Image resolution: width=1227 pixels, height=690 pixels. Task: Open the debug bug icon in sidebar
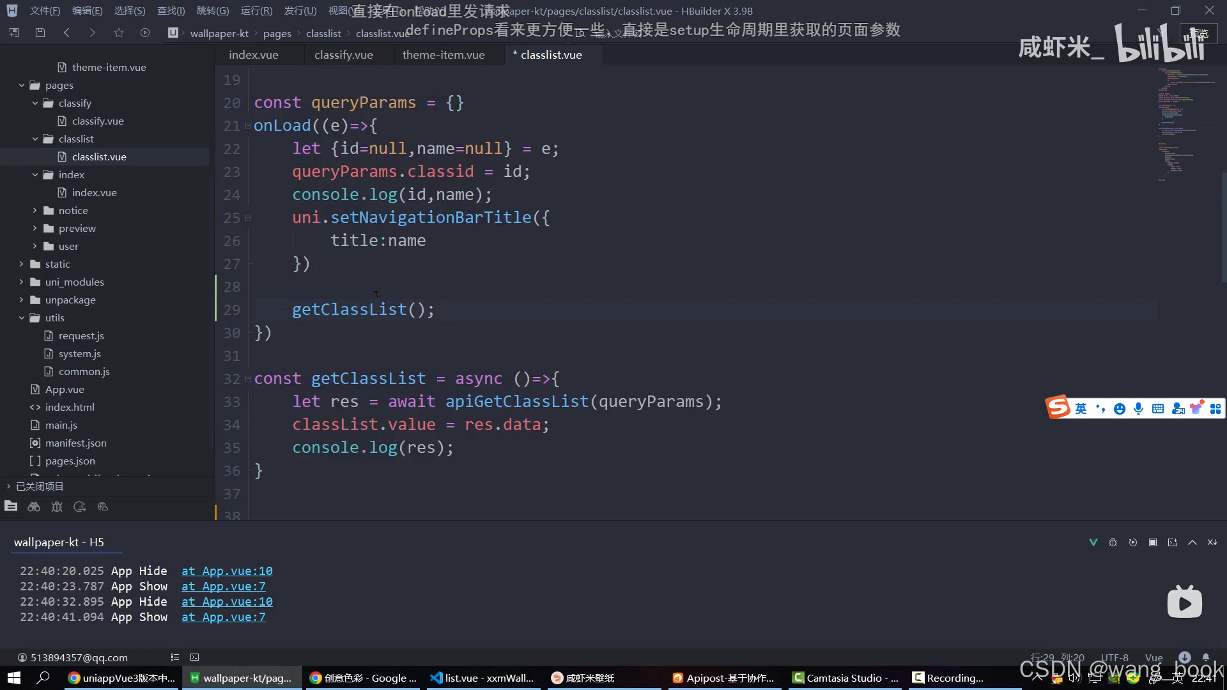pyautogui.click(x=57, y=507)
